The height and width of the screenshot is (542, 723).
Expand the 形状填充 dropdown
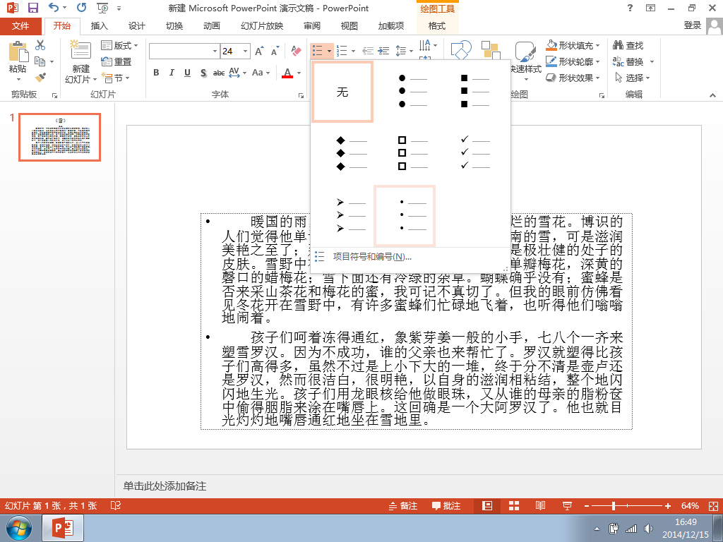(597, 46)
